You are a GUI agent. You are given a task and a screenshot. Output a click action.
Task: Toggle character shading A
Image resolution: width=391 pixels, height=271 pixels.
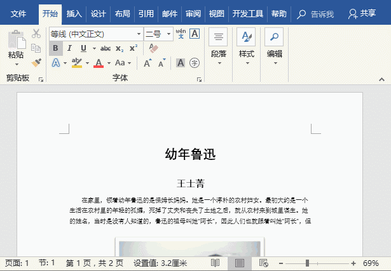(181, 63)
